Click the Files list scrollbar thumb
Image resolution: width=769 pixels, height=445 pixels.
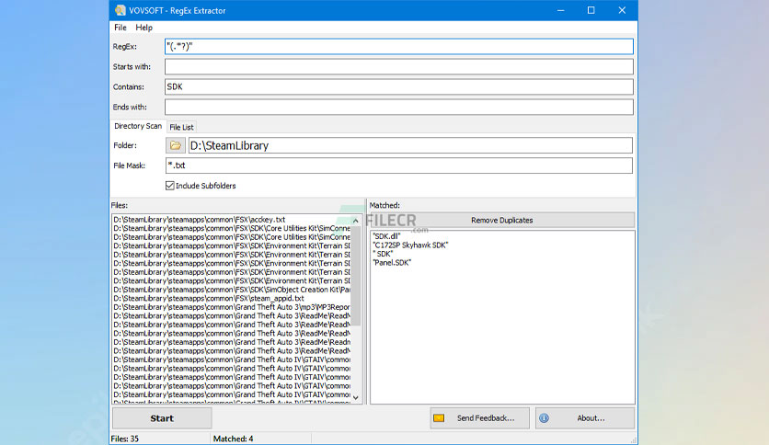point(356,276)
